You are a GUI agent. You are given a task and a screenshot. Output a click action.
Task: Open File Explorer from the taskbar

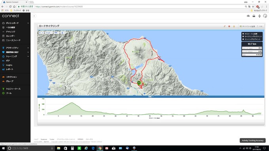click(x=59, y=148)
